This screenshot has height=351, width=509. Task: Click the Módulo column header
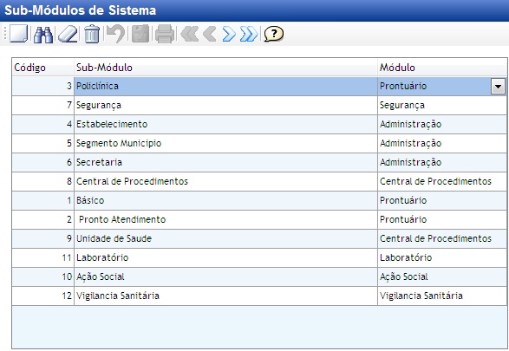pyautogui.click(x=442, y=68)
